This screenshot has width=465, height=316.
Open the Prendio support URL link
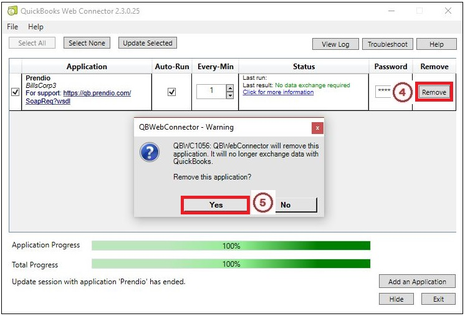coord(97,93)
